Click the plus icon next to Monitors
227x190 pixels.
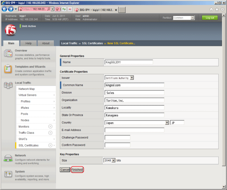(x=50, y=126)
